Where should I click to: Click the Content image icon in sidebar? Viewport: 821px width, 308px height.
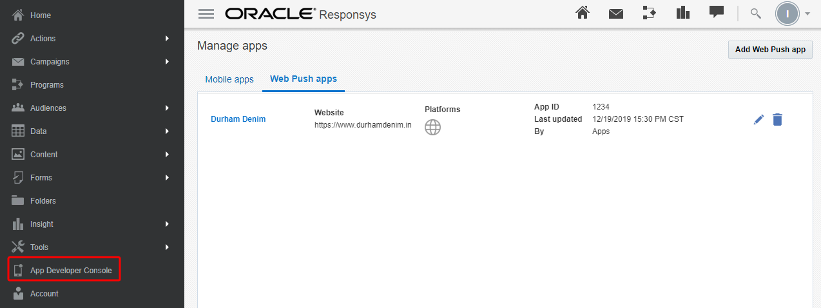click(18, 154)
